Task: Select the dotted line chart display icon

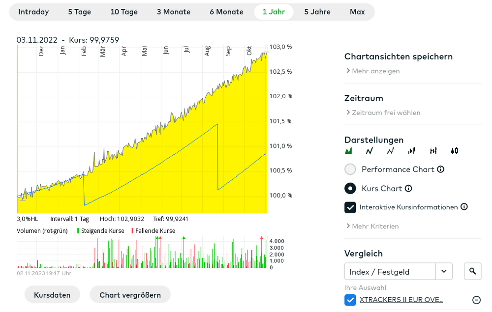Action: (390, 151)
